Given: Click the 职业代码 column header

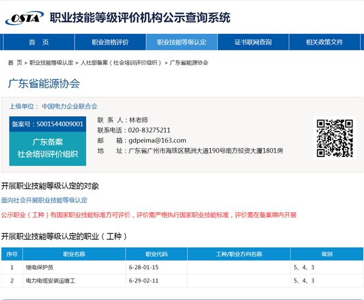Looking at the screenshot, I should pyautogui.click(x=157, y=254).
